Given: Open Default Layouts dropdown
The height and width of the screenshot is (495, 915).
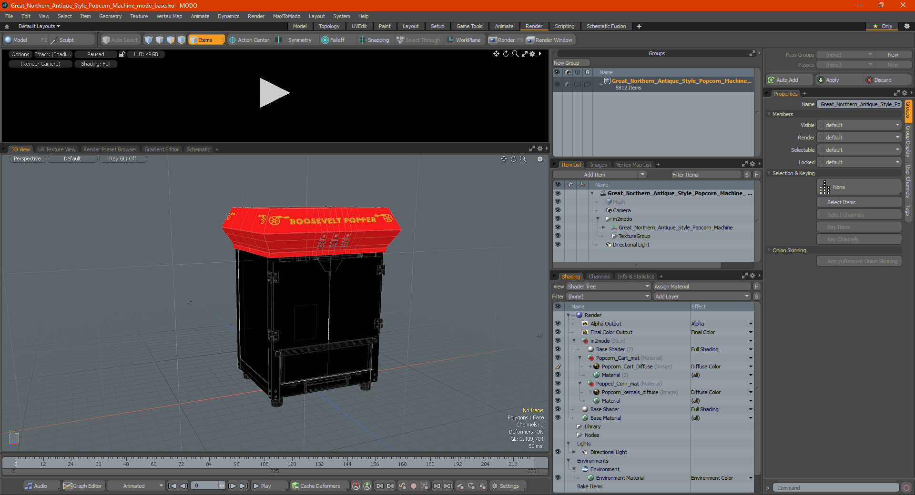Looking at the screenshot, I should 39,26.
